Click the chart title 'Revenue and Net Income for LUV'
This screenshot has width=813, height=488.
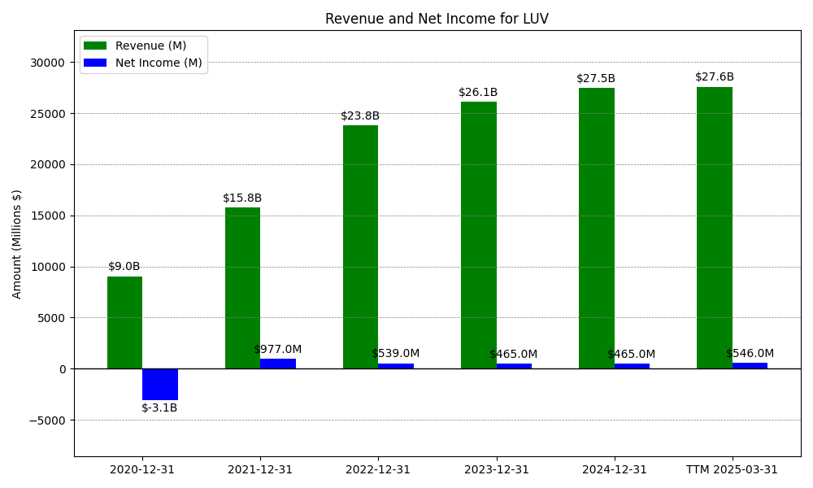click(437, 19)
